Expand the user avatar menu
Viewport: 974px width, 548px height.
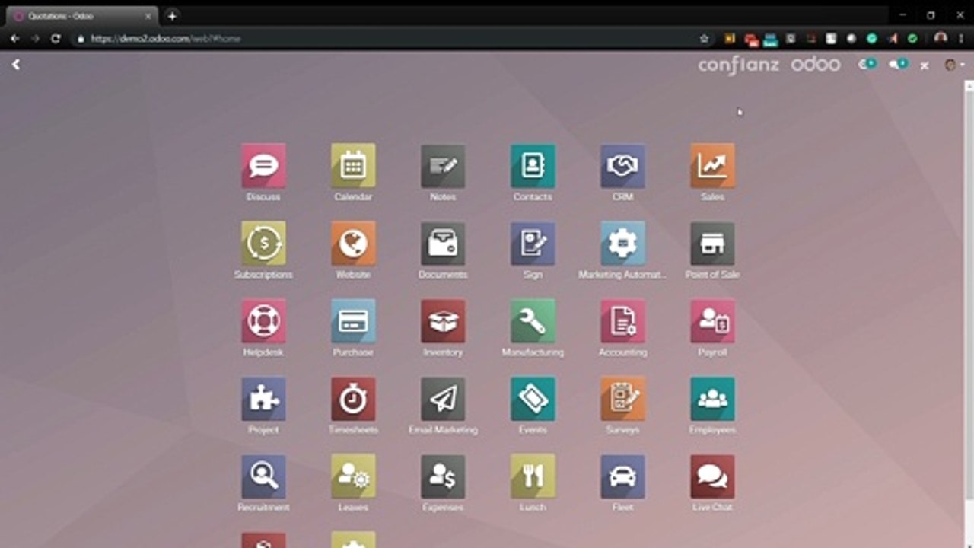point(953,65)
